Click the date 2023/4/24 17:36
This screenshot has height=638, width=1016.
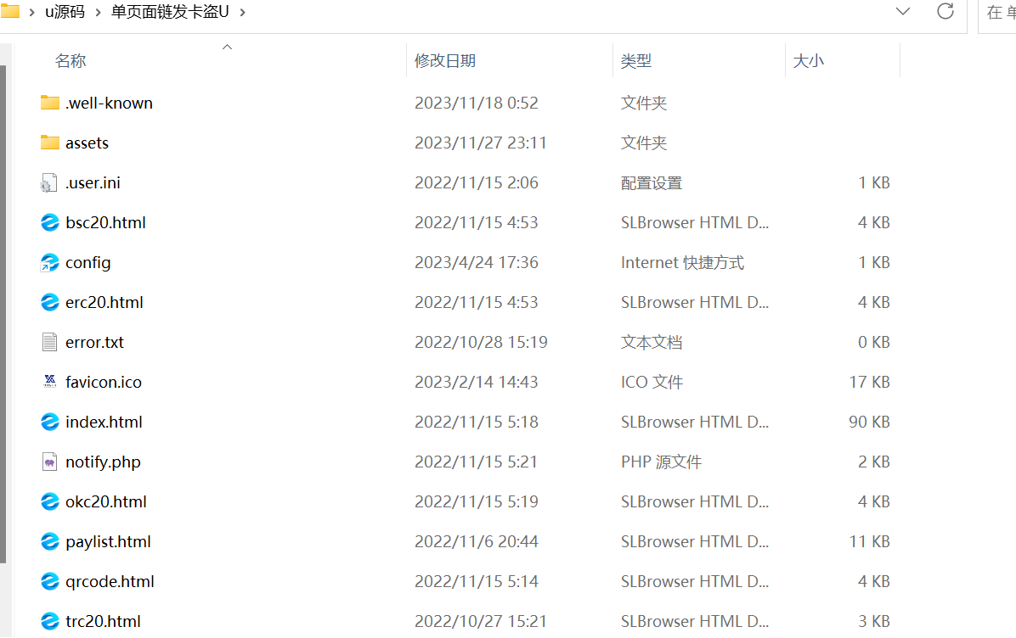coord(477,263)
